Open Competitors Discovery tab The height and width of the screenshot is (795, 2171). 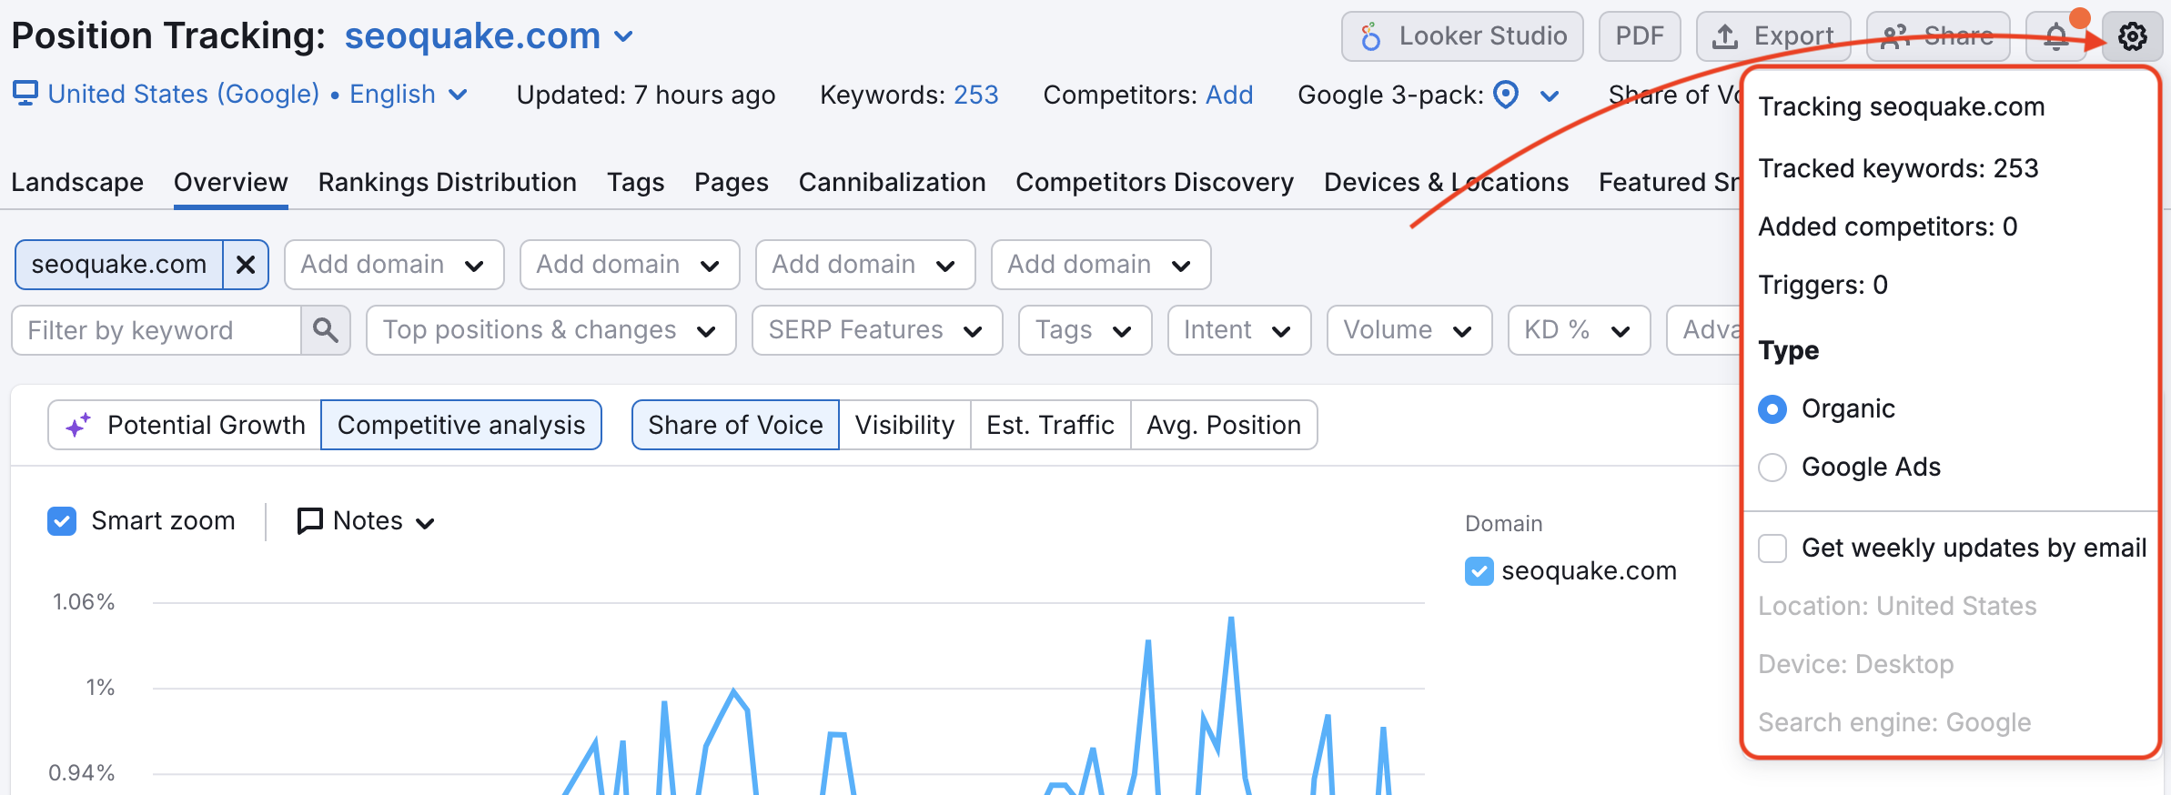click(1155, 182)
